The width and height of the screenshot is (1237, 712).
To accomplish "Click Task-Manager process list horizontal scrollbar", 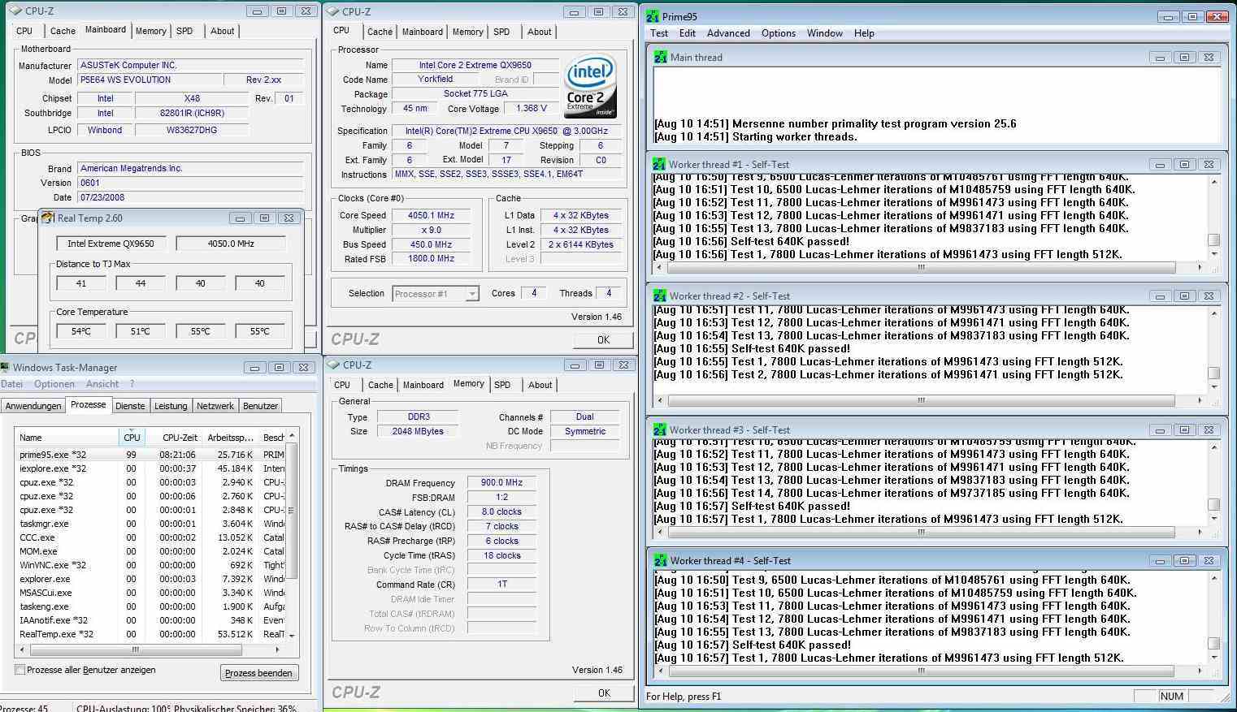I will coord(150,649).
